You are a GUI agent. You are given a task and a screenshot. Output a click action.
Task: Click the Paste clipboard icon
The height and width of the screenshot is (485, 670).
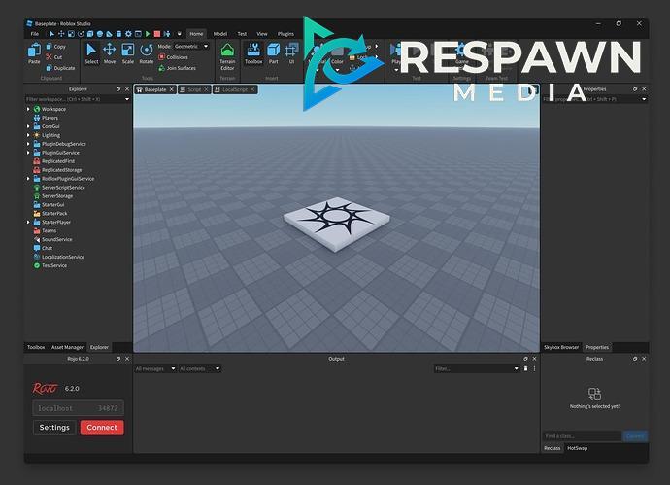(34, 53)
